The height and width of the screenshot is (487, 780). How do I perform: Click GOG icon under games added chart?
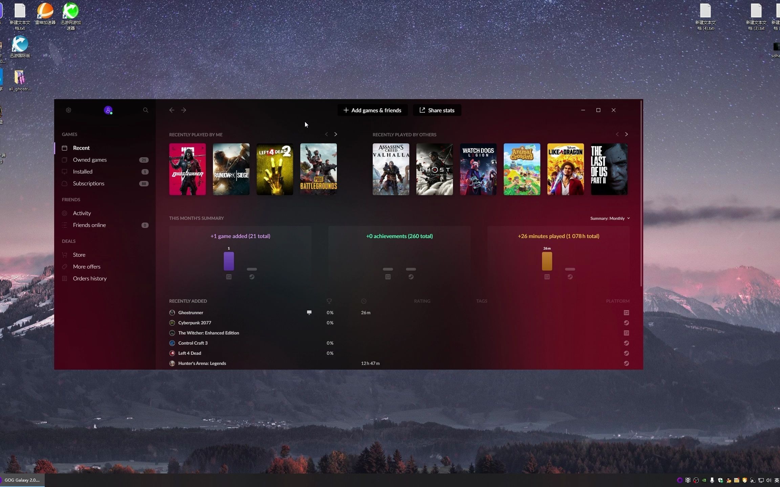click(x=229, y=277)
